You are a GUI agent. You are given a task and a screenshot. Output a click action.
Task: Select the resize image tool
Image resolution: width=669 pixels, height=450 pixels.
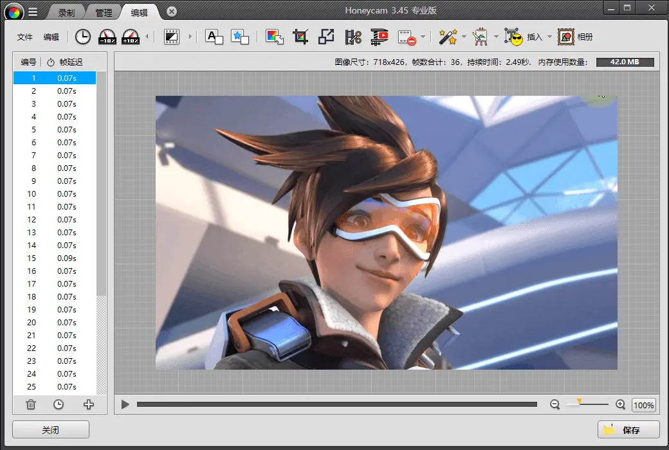[326, 37]
